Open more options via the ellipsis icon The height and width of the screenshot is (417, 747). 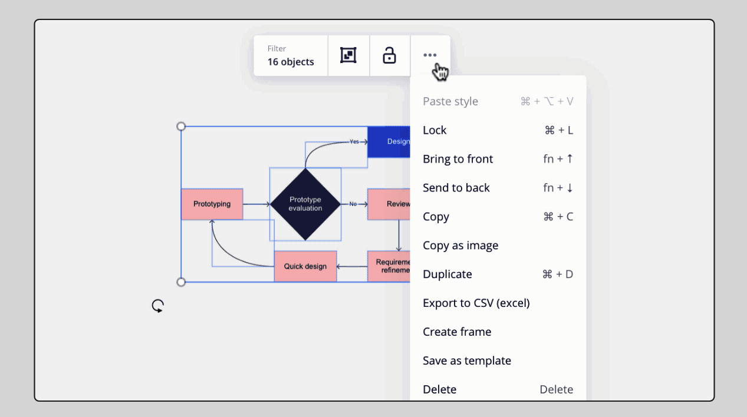(x=430, y=55)
